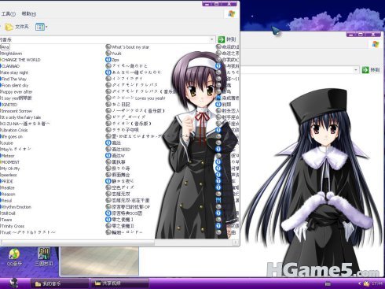Open the 工具(T) menu
This screenshot has height=289, width=385.
(x=8, y=14)
